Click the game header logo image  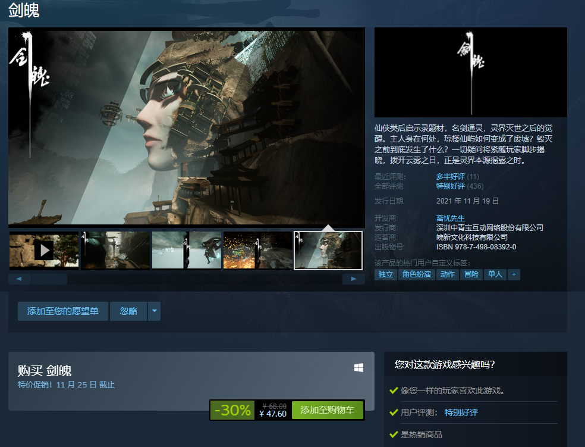coord(470,72)
